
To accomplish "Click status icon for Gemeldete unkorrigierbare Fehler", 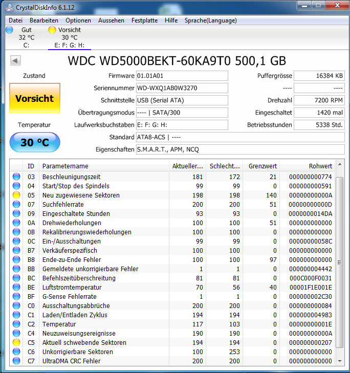I will 16,269.
